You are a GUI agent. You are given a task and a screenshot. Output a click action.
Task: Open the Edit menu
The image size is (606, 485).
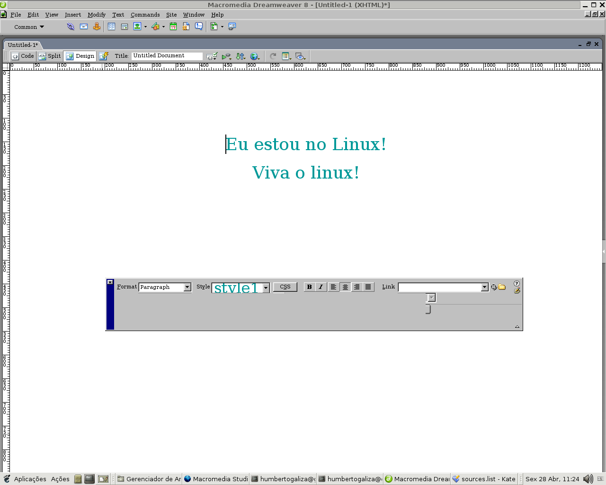pos(33,15)
